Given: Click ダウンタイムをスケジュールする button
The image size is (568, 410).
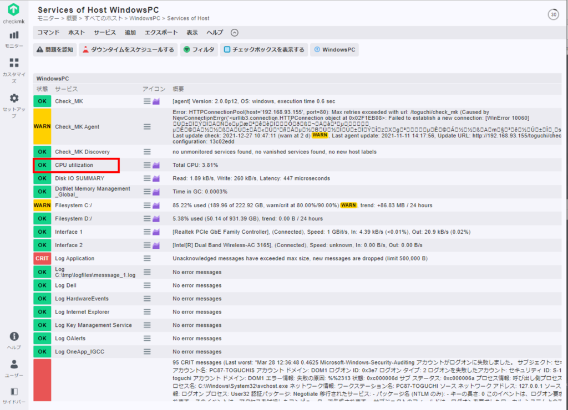Looking at the screenshot, I should tap(128, 49).
